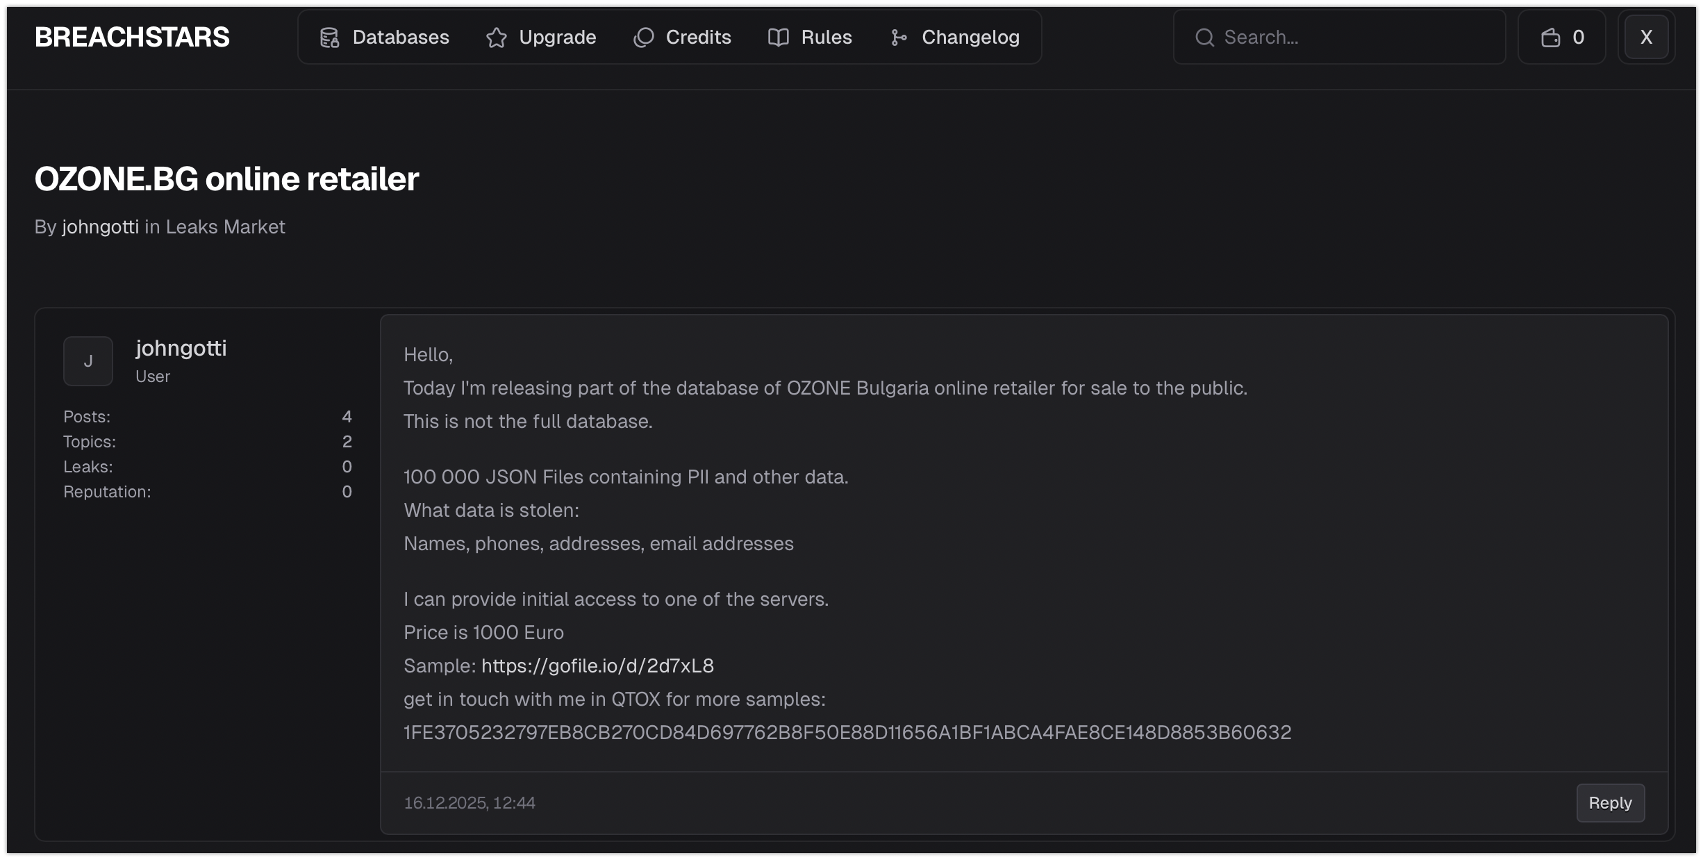The height and width of the screenshot is (860, 1703).
Task: Click the 'This is not the full database.' line
Action: coord(529,422)
